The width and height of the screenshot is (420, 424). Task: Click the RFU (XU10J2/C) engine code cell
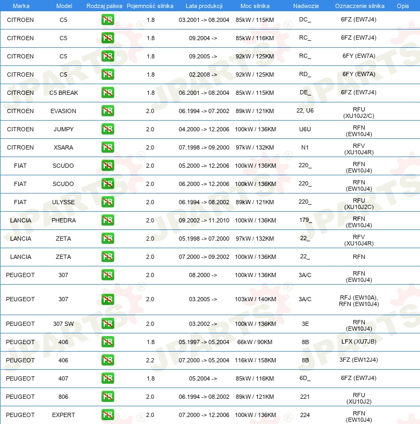[x=359, y=113]
